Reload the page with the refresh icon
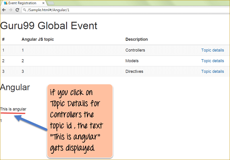The height and width of the screenshot is (160, 230). pyautogui.click(x=17, y=10)
